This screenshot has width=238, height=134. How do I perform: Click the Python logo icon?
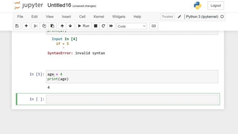point(197,6)
